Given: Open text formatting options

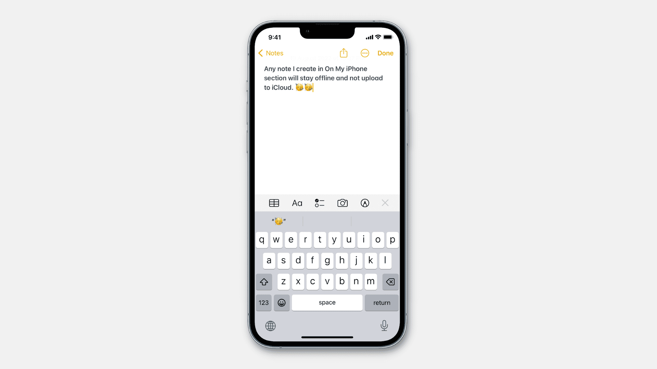Looking at the screenshot, I should pyautogui.click(x=297, y=203).
